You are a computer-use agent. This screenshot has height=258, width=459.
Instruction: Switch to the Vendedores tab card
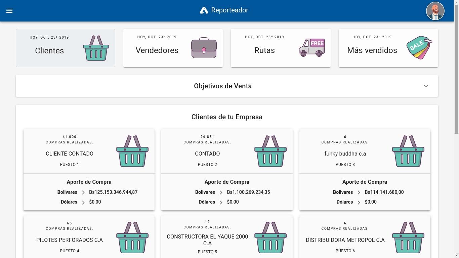pyautogui.click(x=173, y=48)
